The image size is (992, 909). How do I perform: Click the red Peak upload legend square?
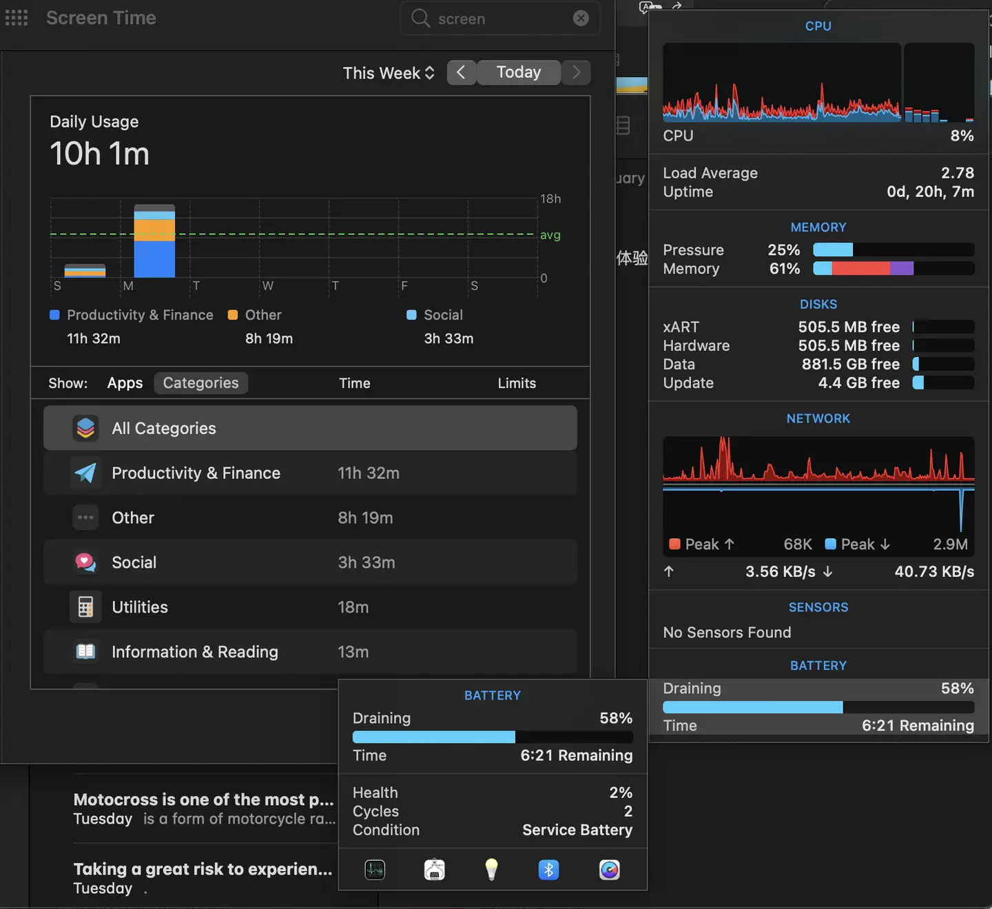point(674,544)
